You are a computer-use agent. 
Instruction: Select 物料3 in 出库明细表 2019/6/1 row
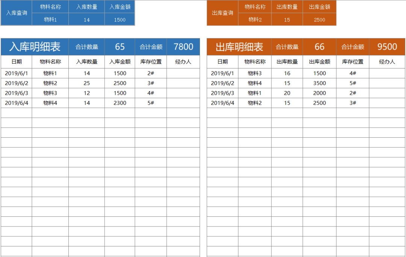[255, 73]
